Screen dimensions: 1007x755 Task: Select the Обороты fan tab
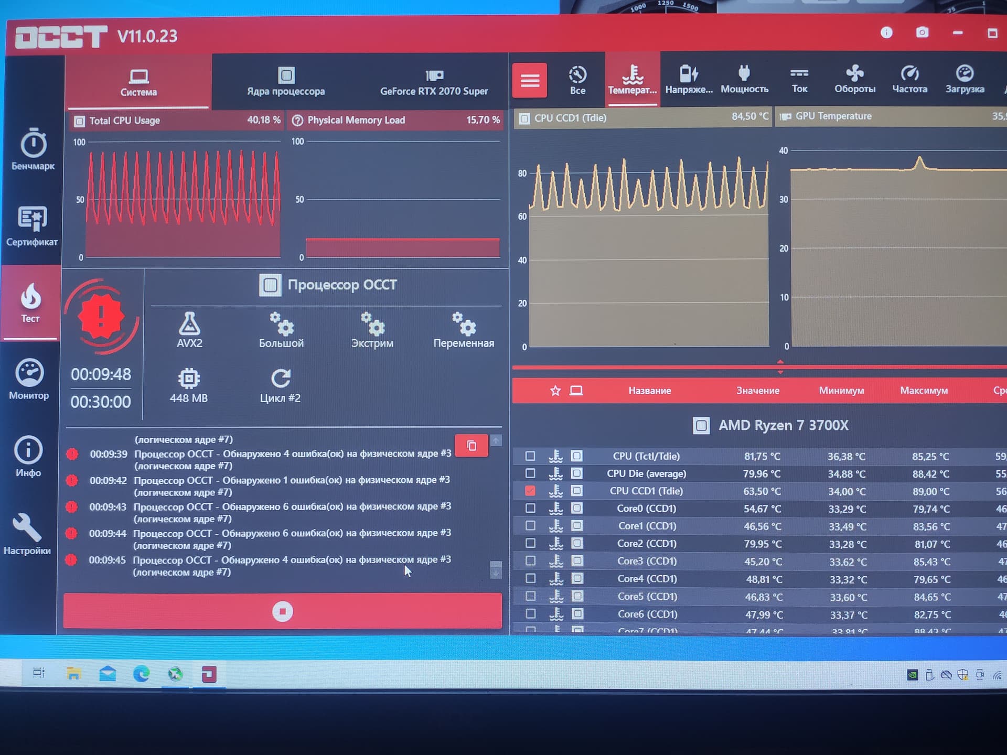click(855, 80)
